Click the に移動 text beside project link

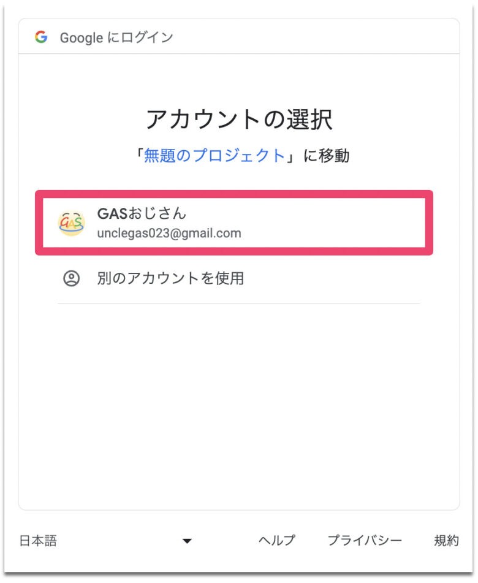(327, 156)
